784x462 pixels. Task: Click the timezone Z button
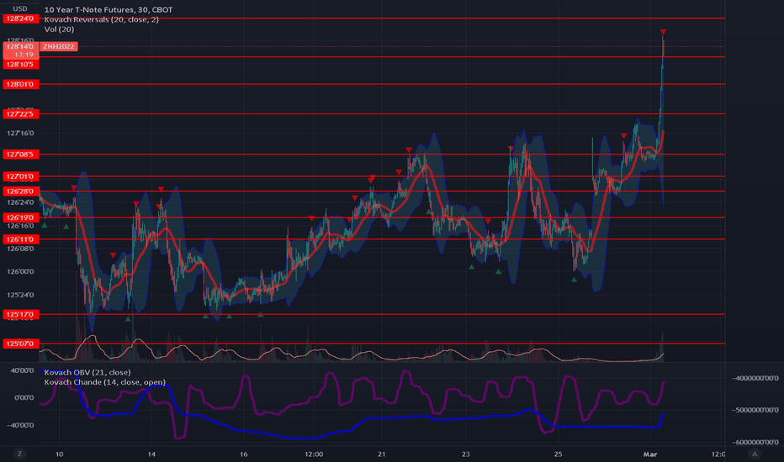[20, 454]
